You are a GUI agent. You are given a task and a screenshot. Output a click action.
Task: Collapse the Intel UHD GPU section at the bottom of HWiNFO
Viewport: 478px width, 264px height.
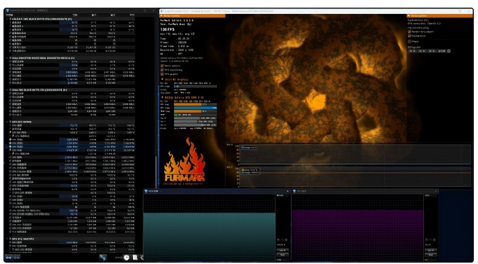click(8, 239)
